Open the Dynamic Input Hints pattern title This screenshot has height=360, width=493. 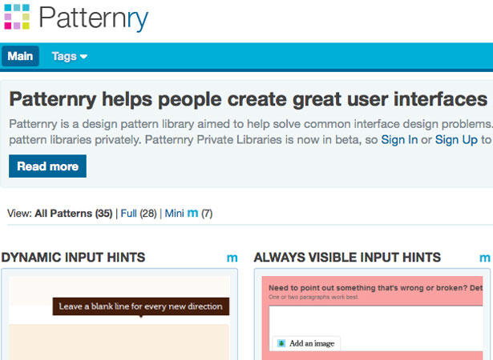[73, 258]
